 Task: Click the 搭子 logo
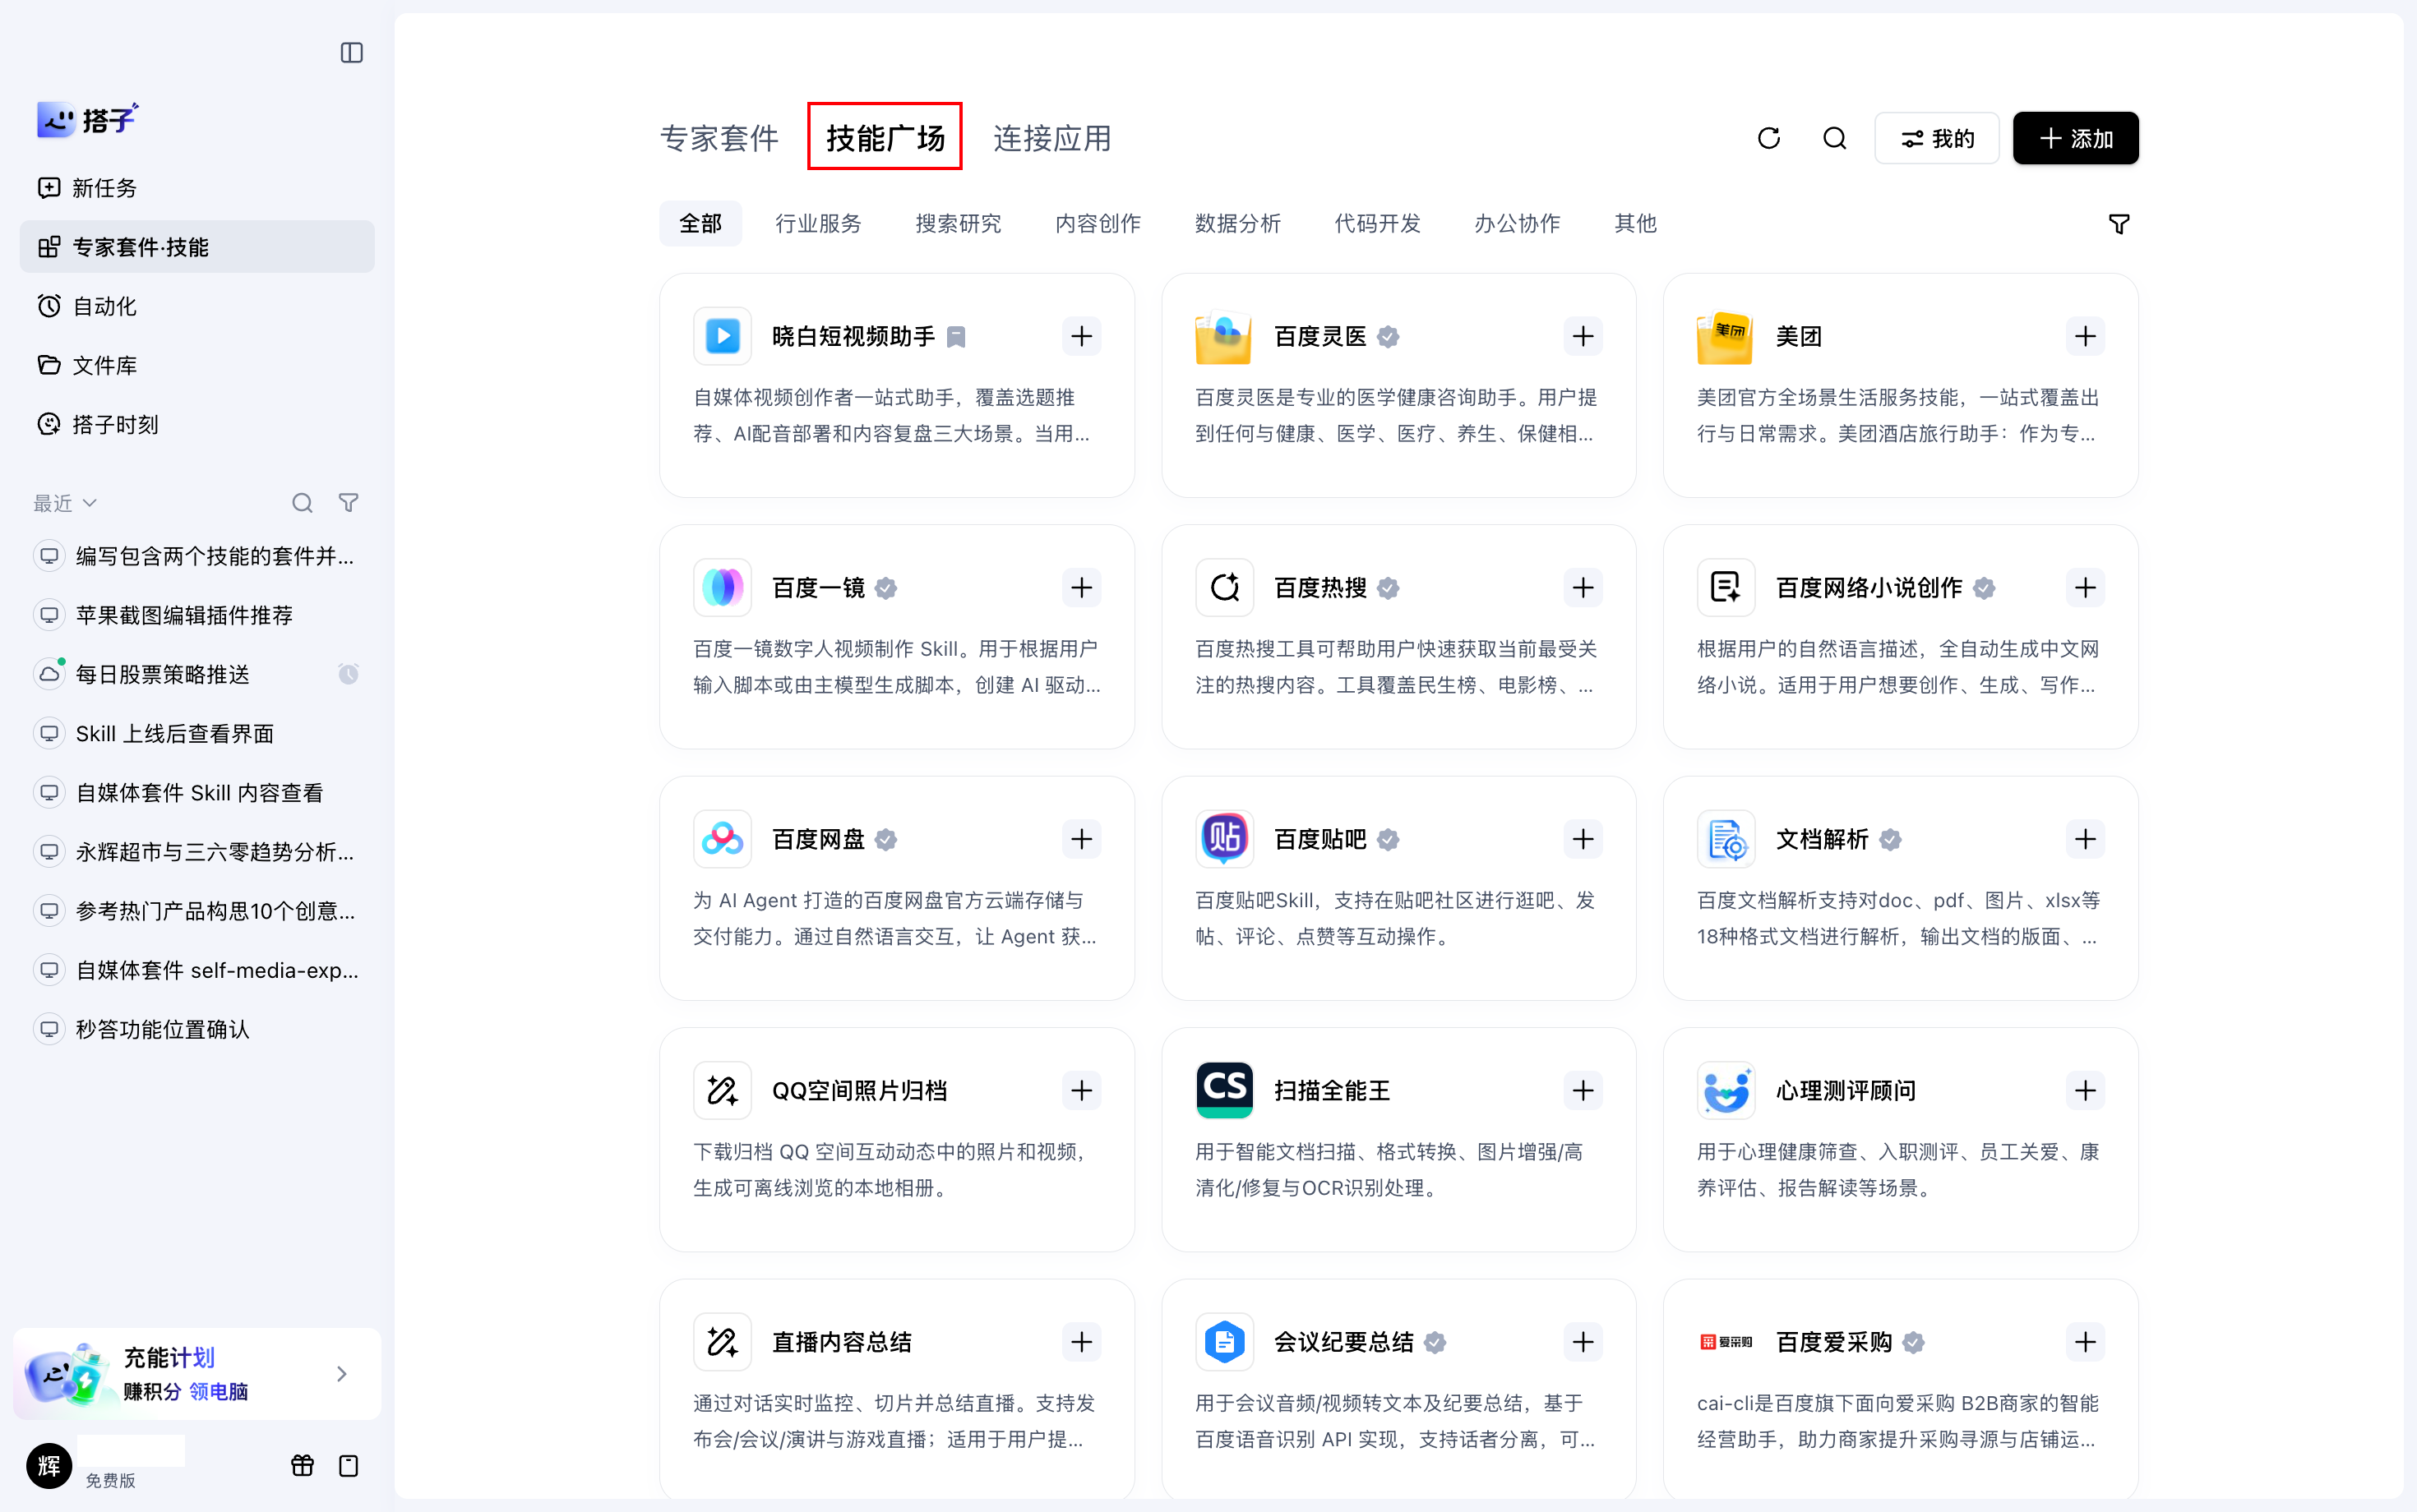click(x=87, y=119)
